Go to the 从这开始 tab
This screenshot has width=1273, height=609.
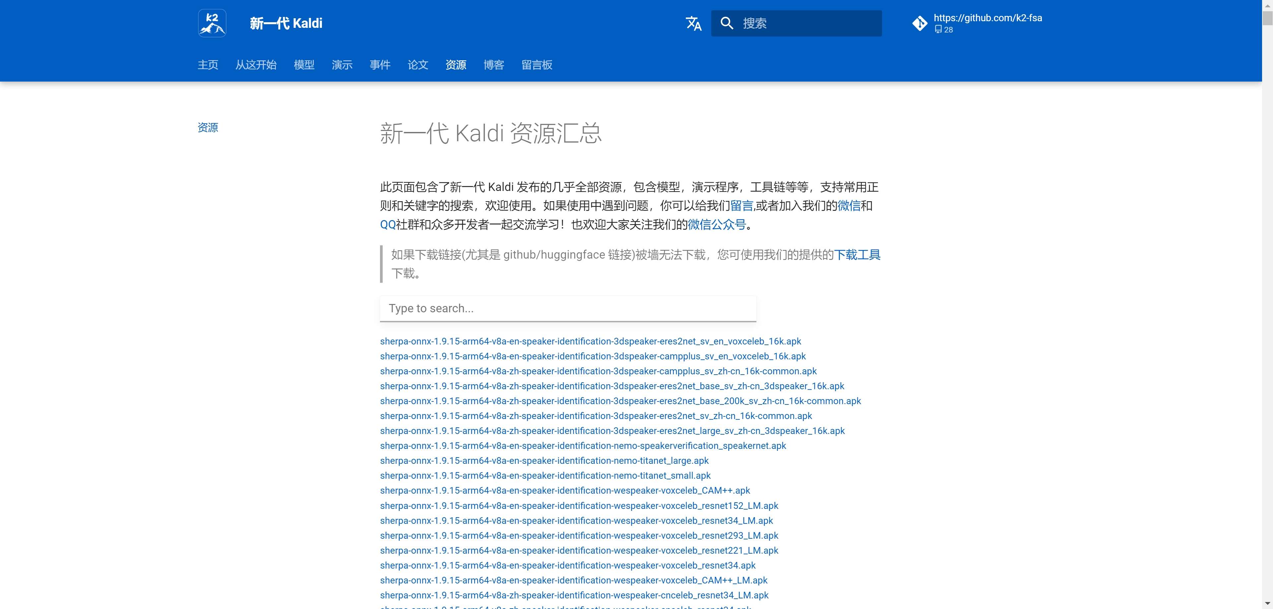tap(255, 65)
